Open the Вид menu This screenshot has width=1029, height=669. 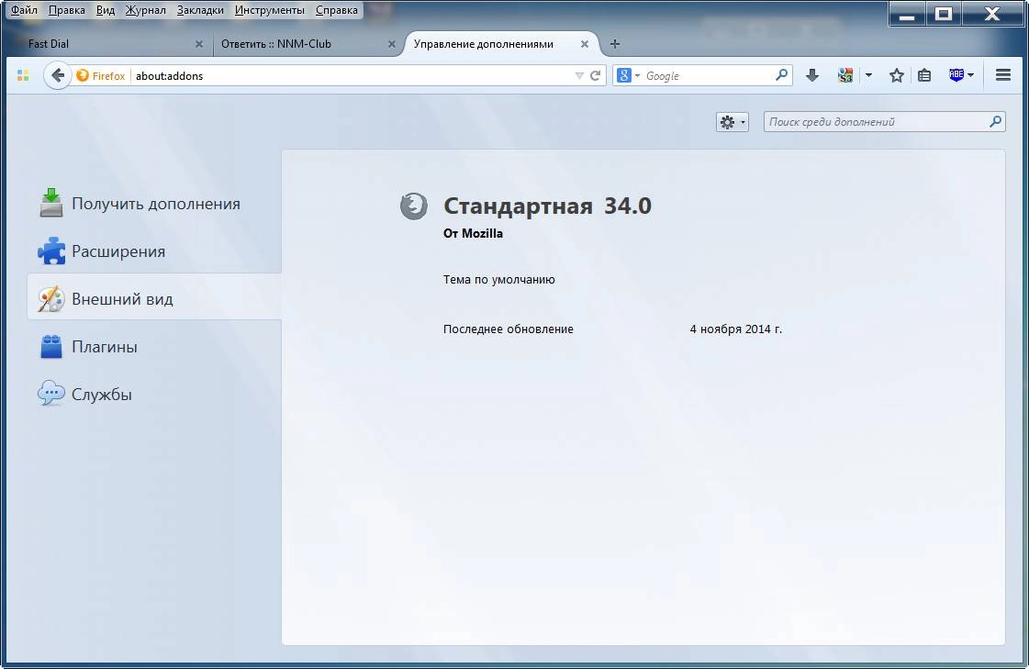click(x=105, y=10)
